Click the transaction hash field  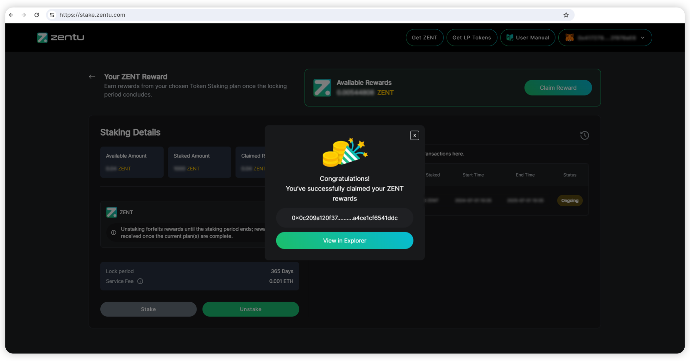tap(344, 218)
